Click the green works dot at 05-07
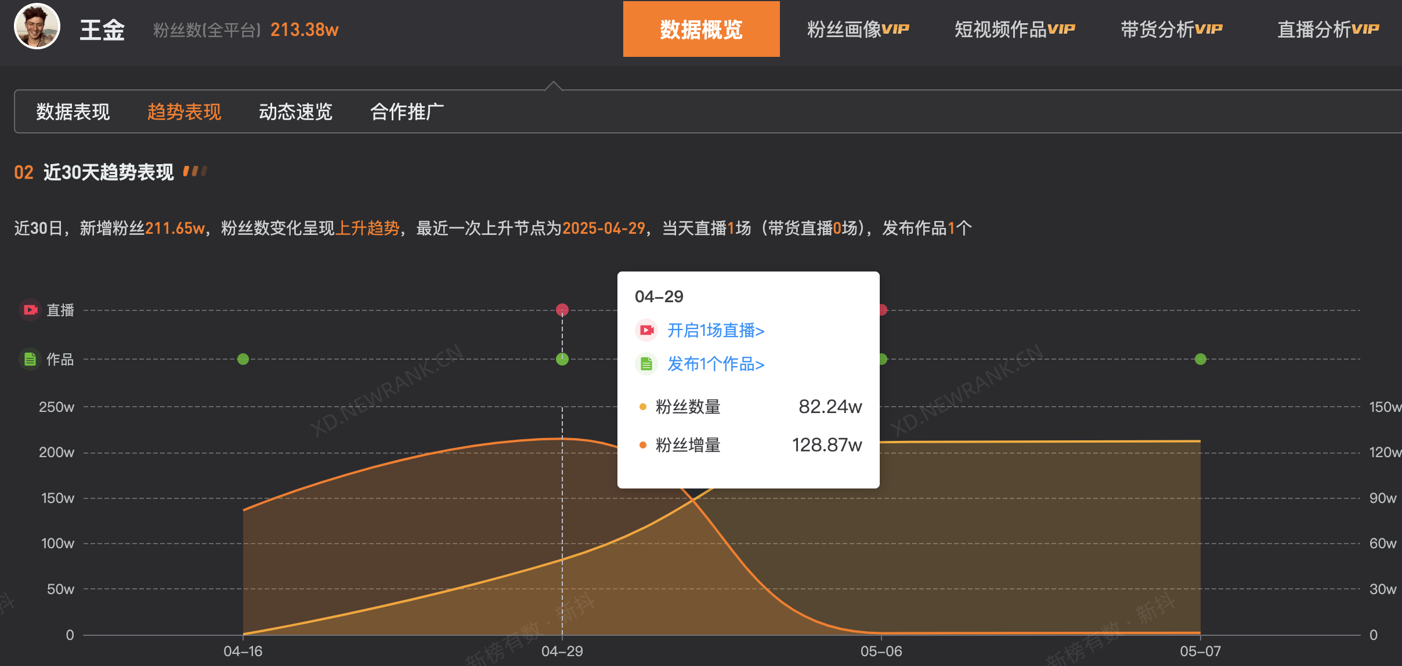This screenshot has width=1402, height=666. tap(1201, 359)
